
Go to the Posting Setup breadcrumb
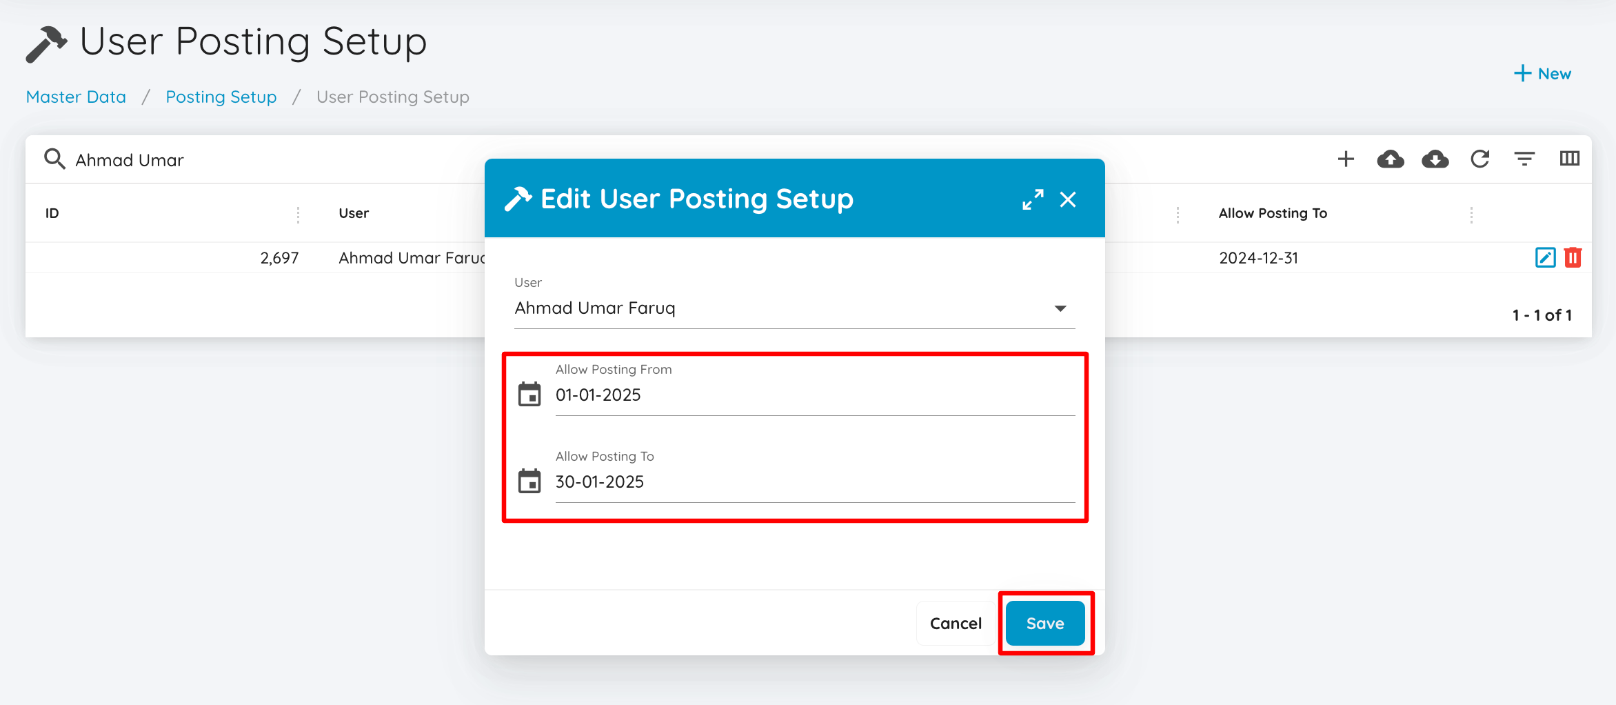click(221, 97)
